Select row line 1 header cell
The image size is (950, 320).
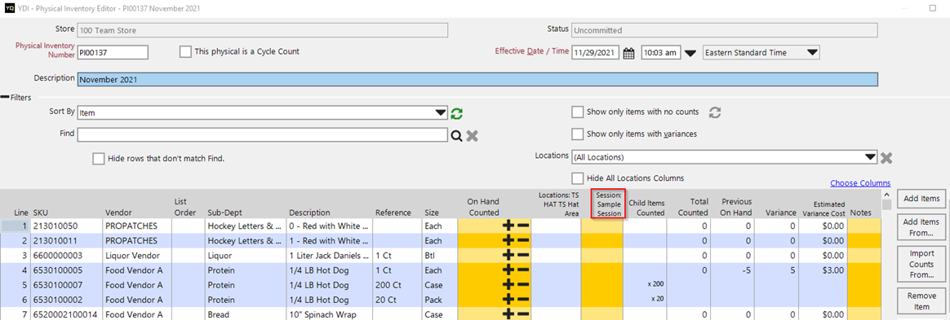16,226
